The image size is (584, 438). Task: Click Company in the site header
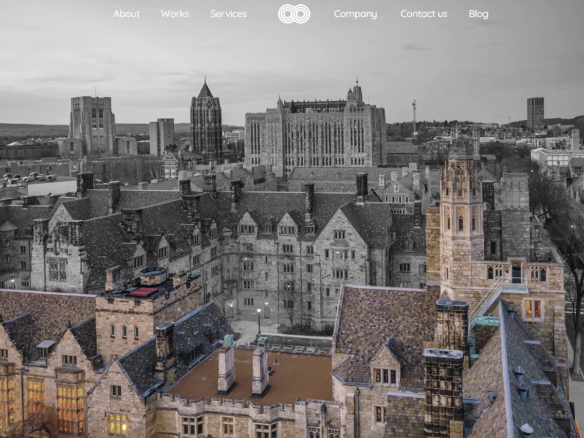[x=355, y=14]
